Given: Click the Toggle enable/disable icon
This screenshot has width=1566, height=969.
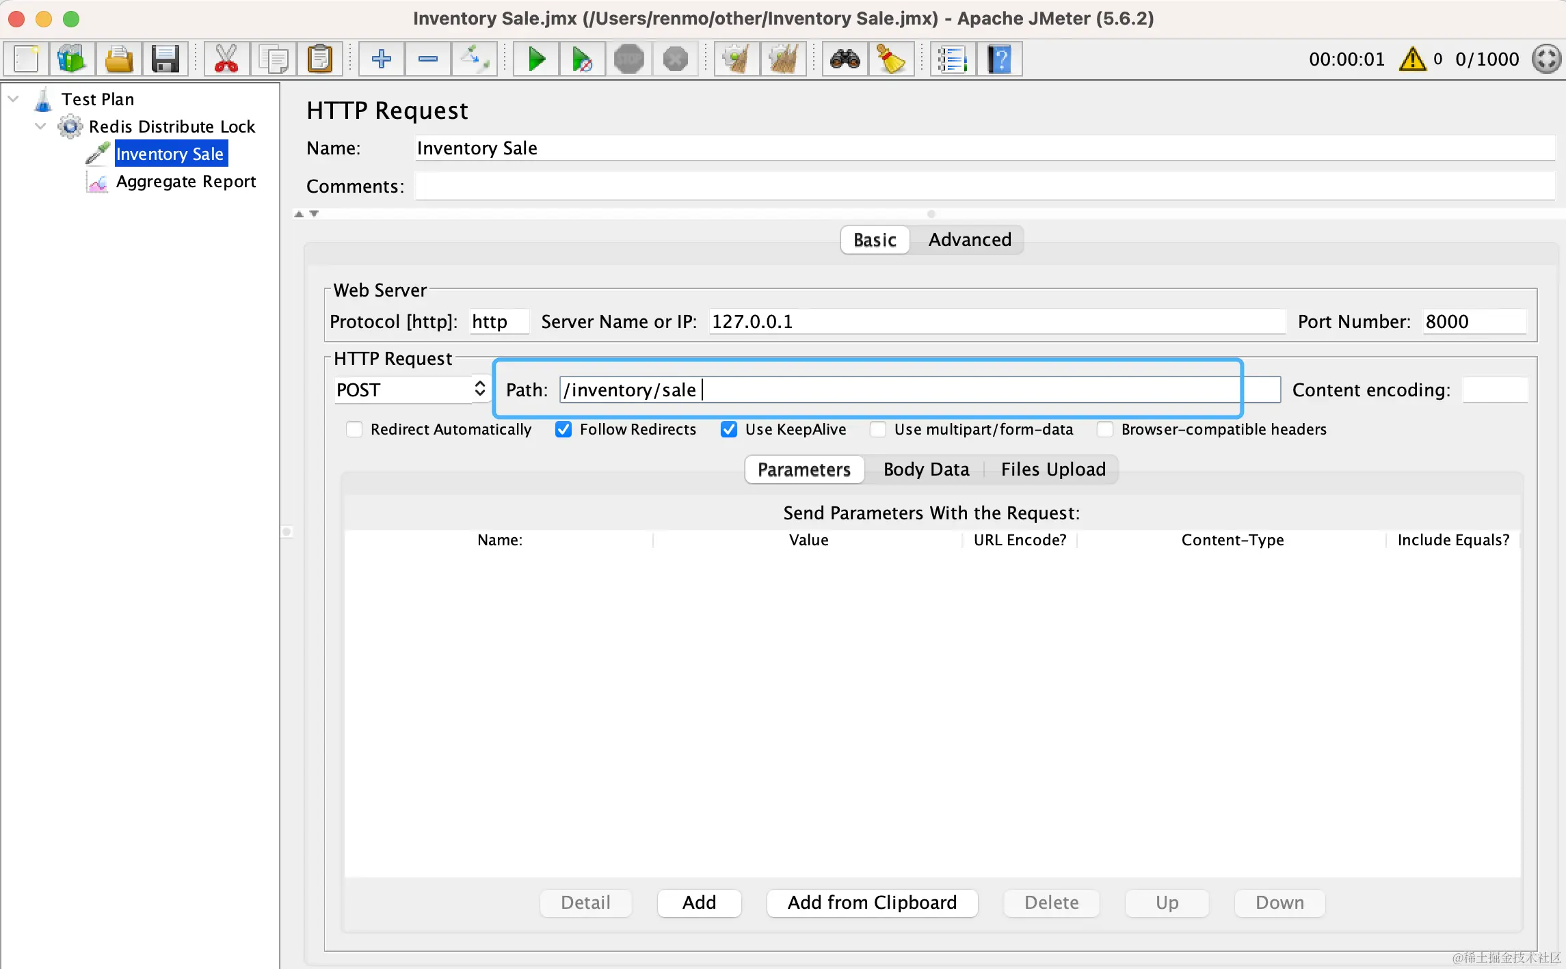Looking at the screenshot, I should tap(475, 59).
